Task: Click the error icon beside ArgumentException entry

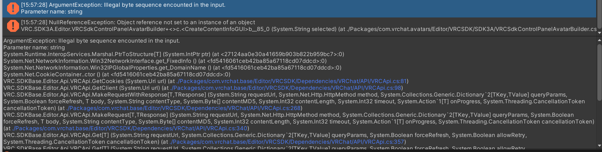Action: pyautogui.click(x=13, y=8)
